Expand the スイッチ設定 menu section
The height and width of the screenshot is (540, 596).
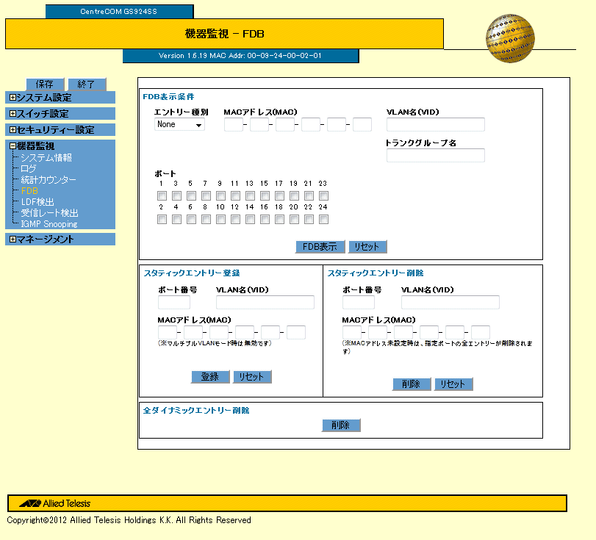(x=12, y=114)
